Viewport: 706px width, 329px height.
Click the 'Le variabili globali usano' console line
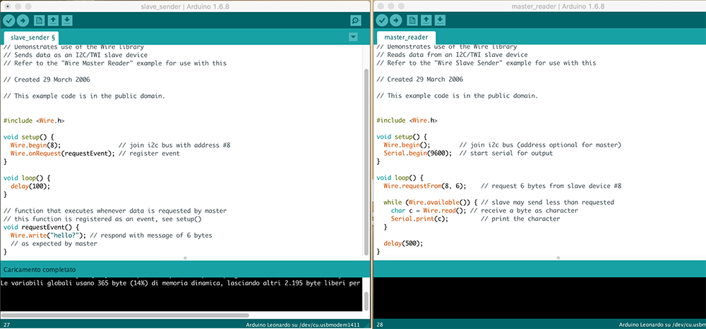click(x=181, y=283)
